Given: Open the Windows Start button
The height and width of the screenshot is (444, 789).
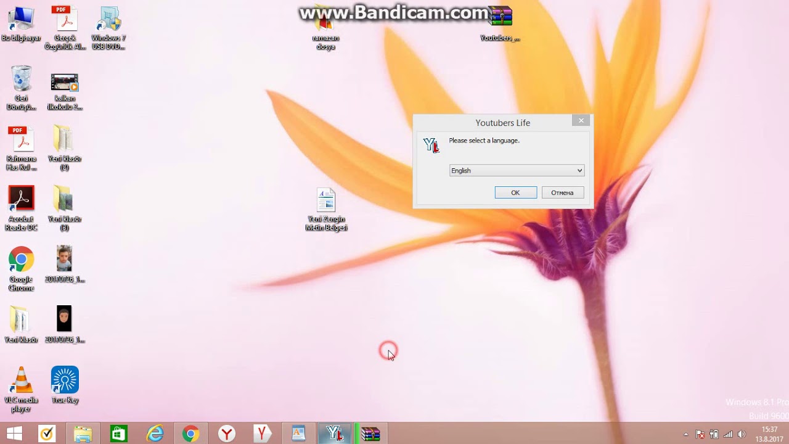Looking at the screenshot, I should tap(14, 434).
